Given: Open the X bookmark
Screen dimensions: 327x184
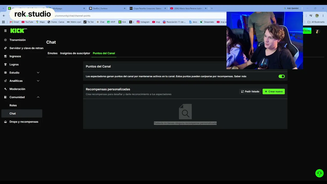Looking at the screenshot, I should [x=132, y=22].
